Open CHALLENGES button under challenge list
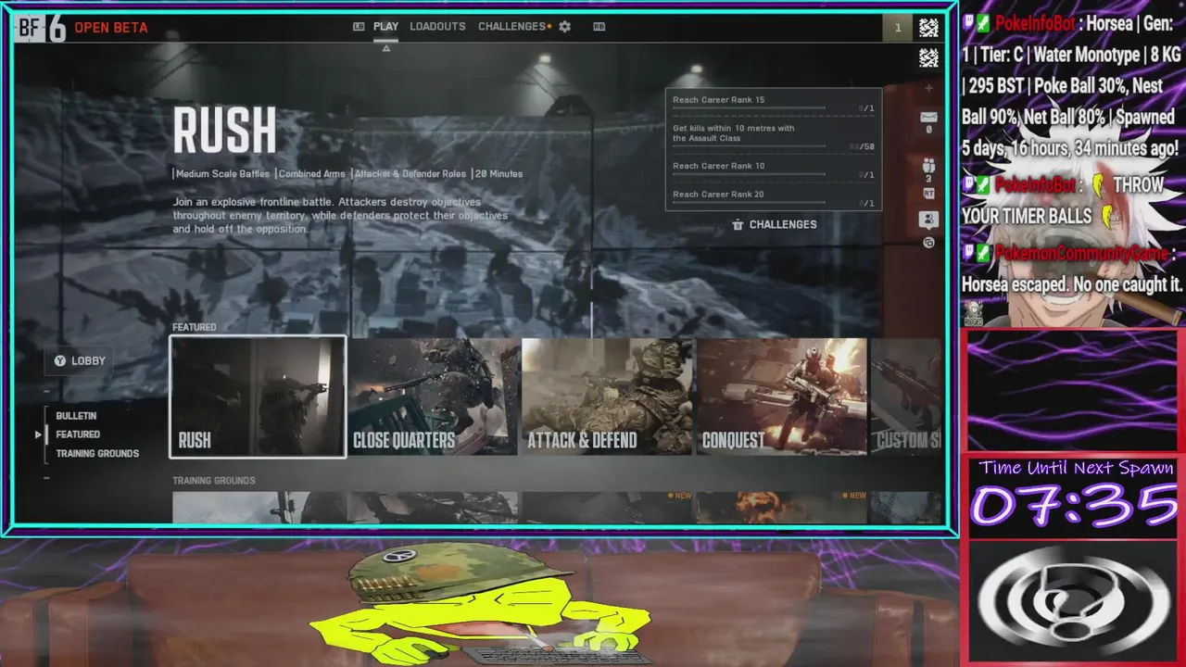The image size is (1186, 667). click(x=775, y=224)
